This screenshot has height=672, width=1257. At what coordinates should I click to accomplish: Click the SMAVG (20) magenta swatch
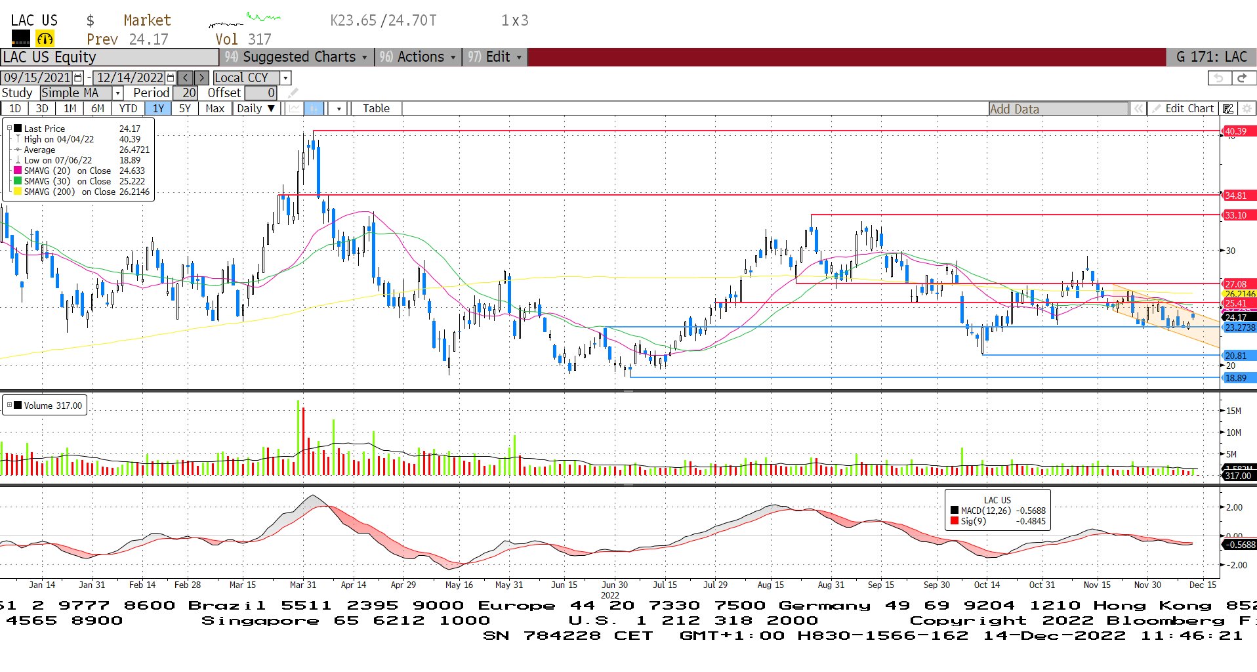point(18,171)
